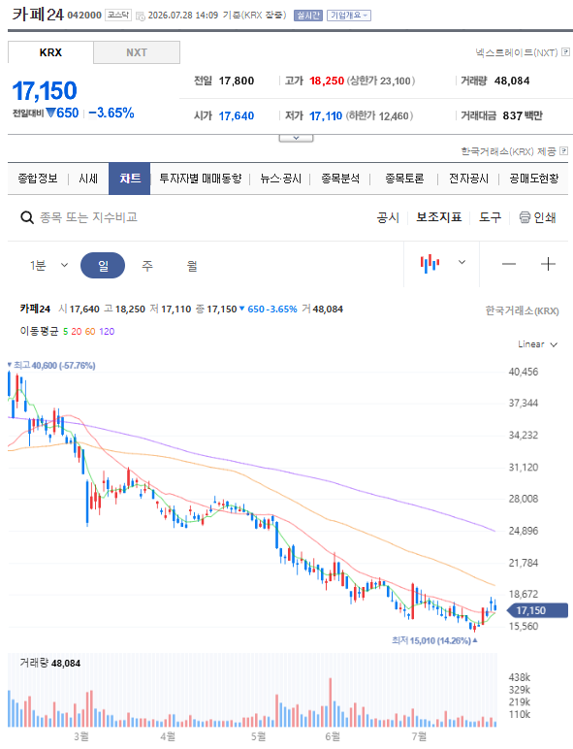Click the 최저 15,010 marker
The image size is (573, 749).
point(434,640)
